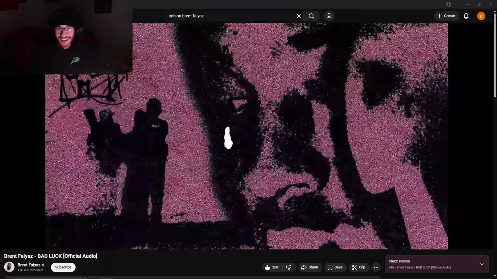This screenshot has width=497, height=279.
Task: Open the notifications bell
Action: pos(466,16)
